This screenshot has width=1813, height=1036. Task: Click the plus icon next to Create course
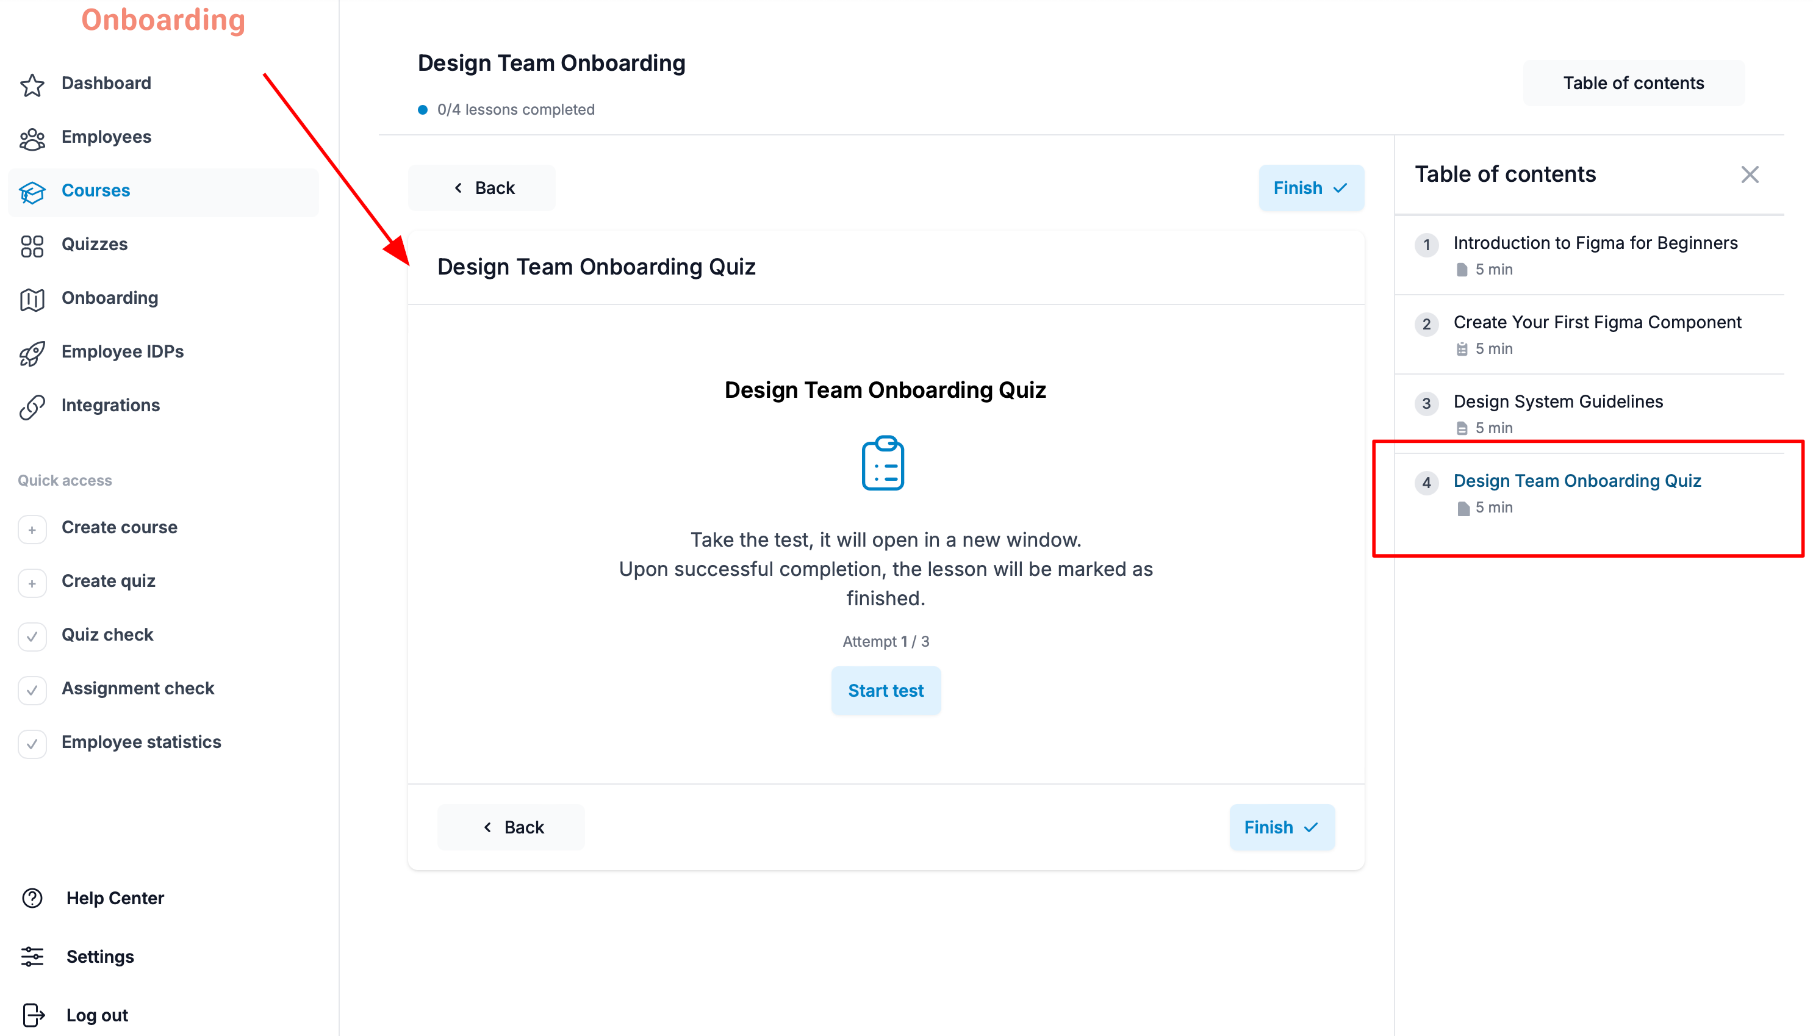(32, 530)
